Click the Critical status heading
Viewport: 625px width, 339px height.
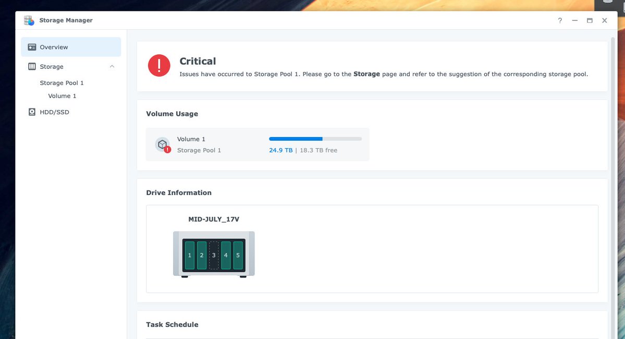coord(198,61)
